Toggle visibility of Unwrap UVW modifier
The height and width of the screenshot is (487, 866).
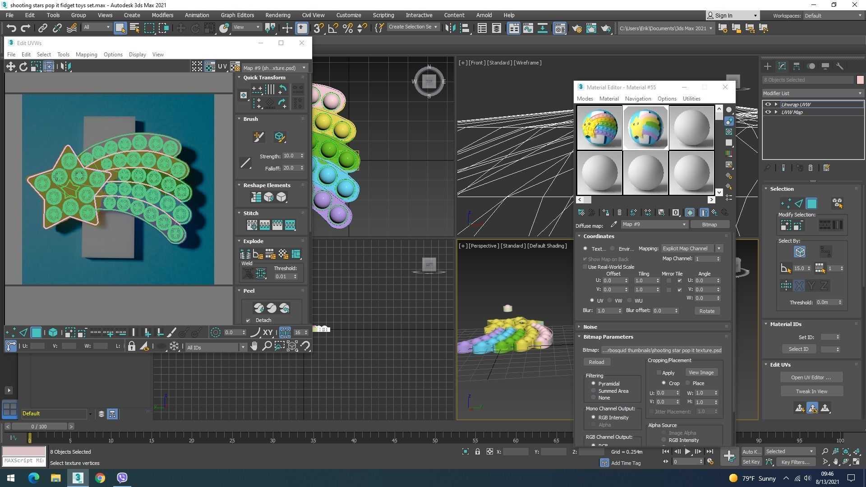768,104
